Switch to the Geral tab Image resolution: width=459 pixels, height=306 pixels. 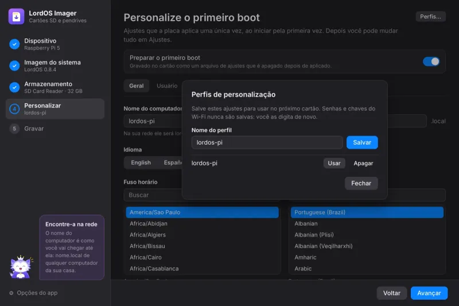(x=137, y=86)
